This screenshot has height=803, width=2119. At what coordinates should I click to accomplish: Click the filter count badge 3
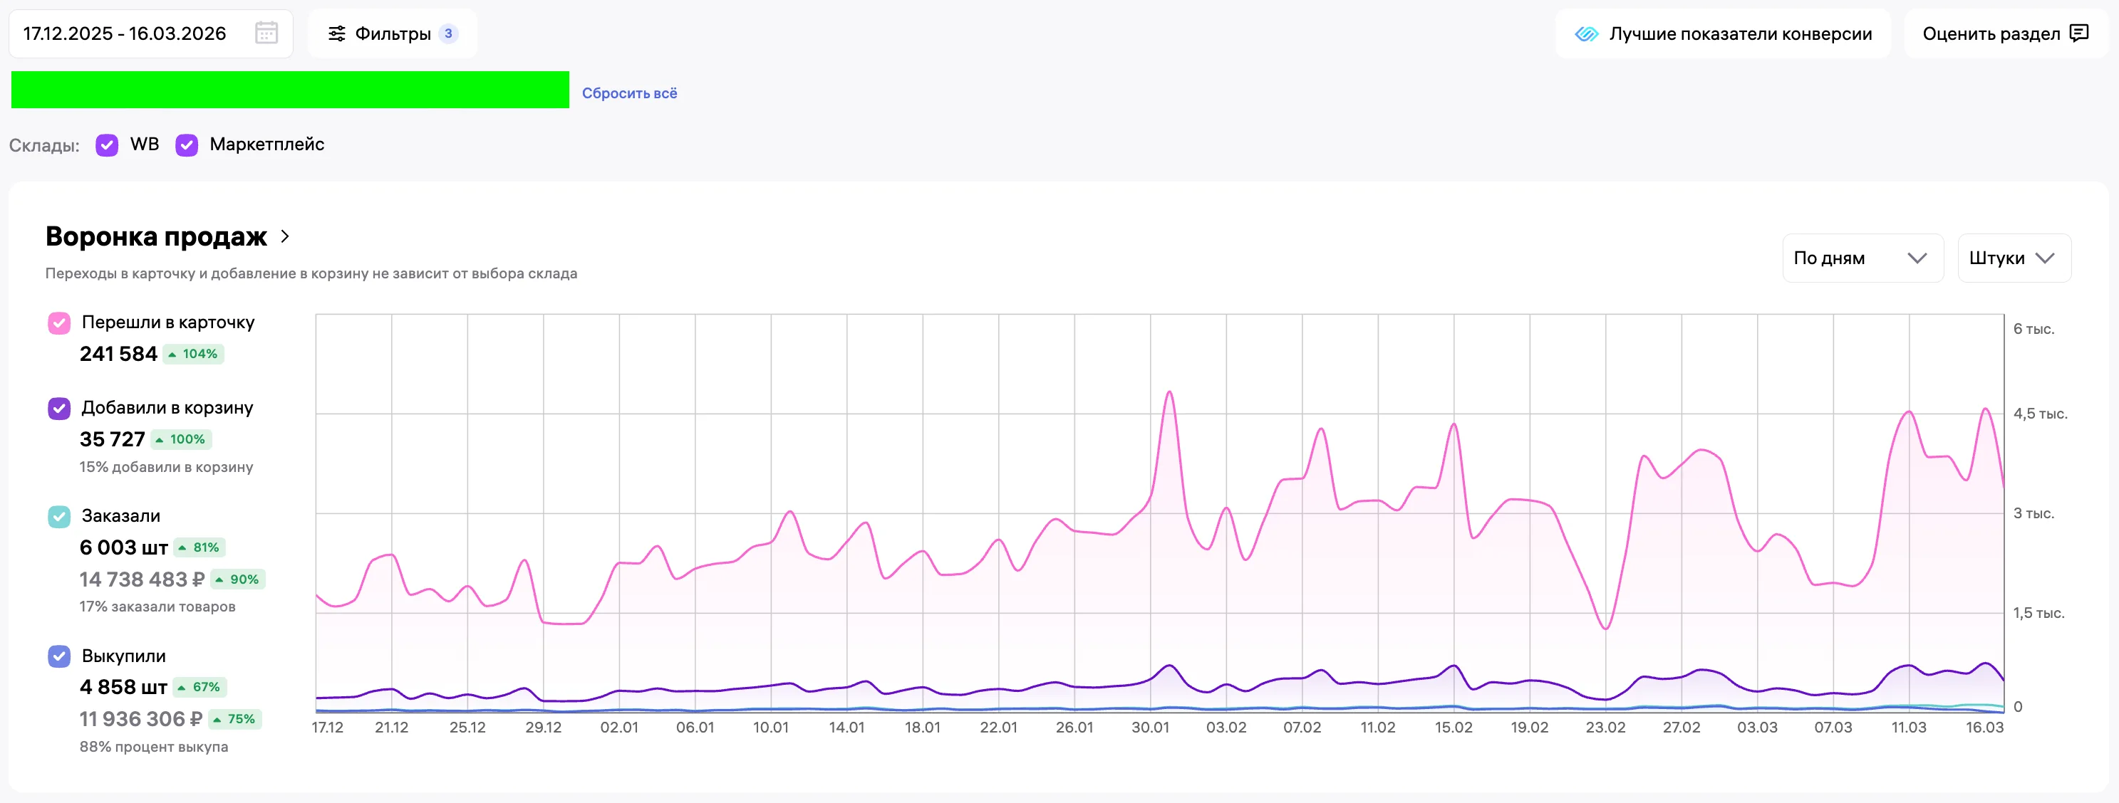point(448,33)
